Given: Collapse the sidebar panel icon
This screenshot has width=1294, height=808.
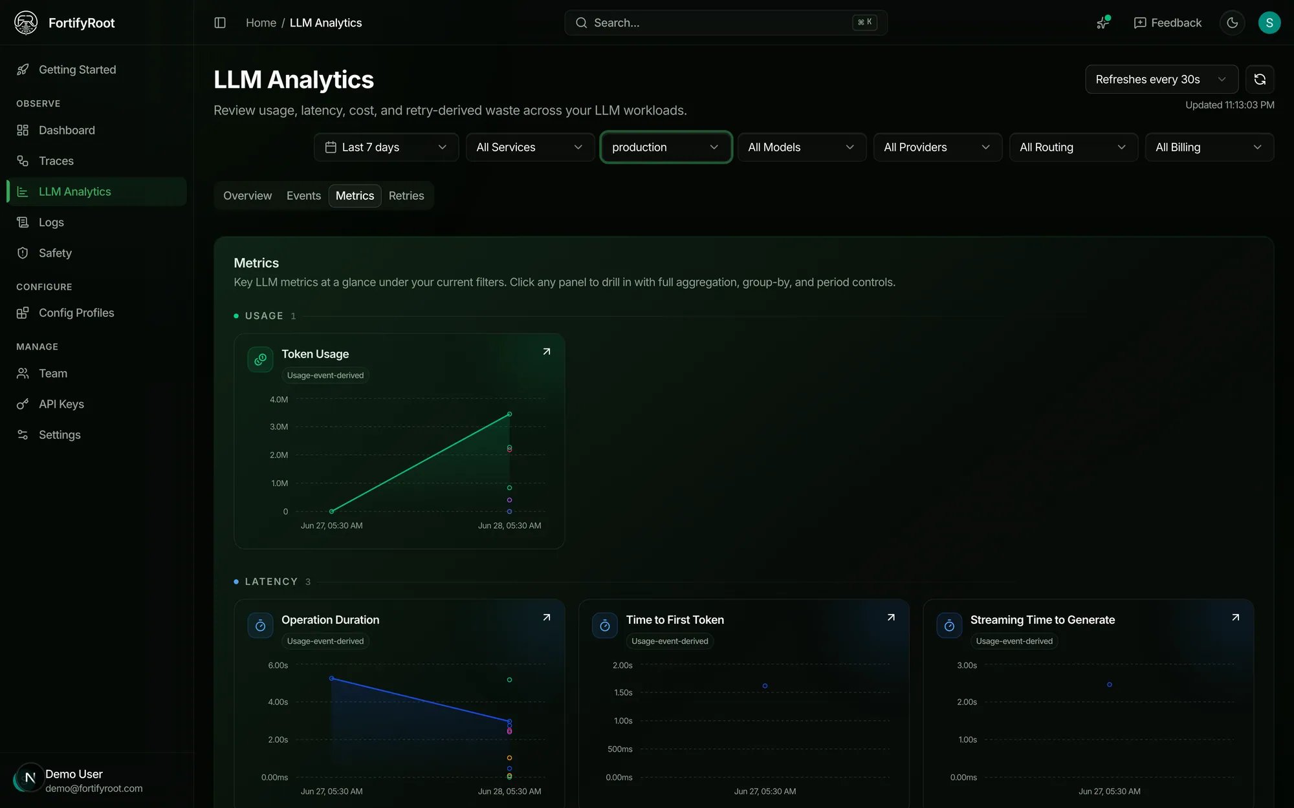Looking at the screenshot, I should click(220, 23).
